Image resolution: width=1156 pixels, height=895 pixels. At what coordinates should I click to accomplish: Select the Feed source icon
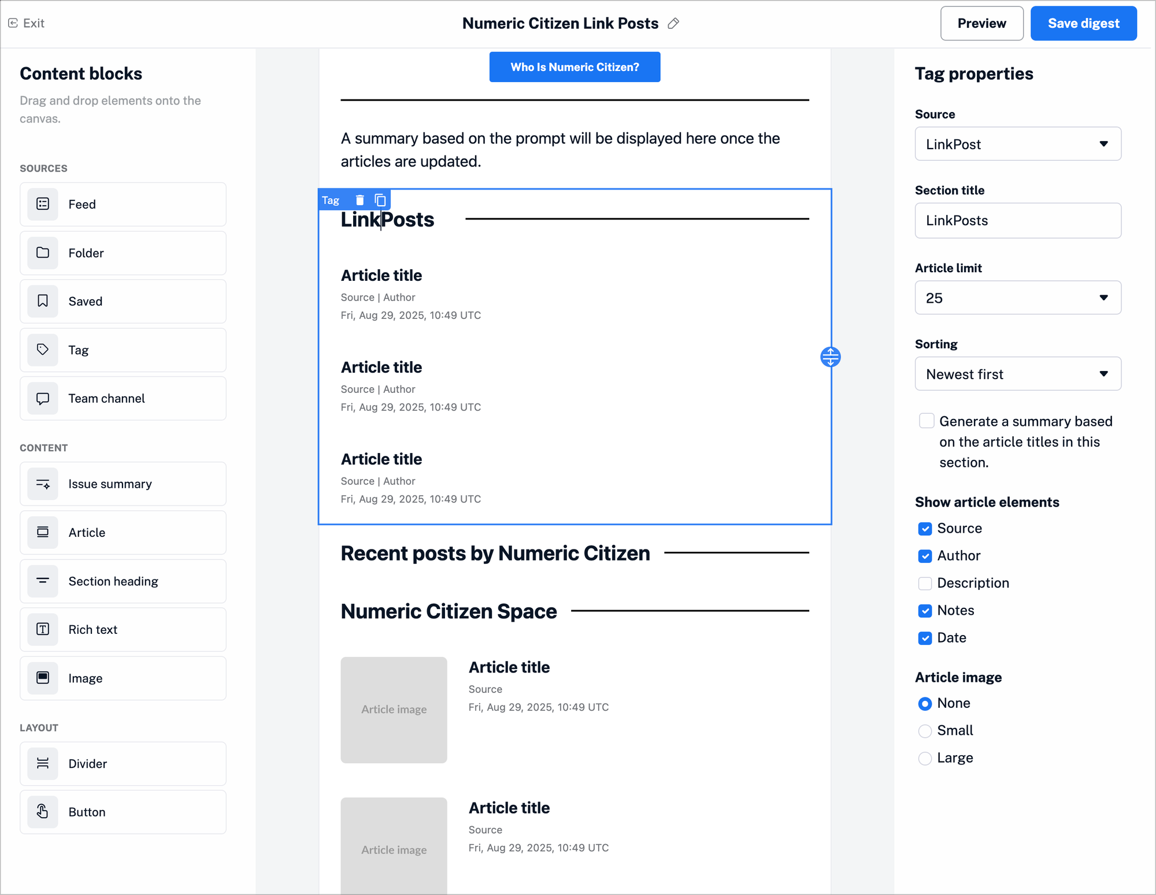tap(43, 204)
